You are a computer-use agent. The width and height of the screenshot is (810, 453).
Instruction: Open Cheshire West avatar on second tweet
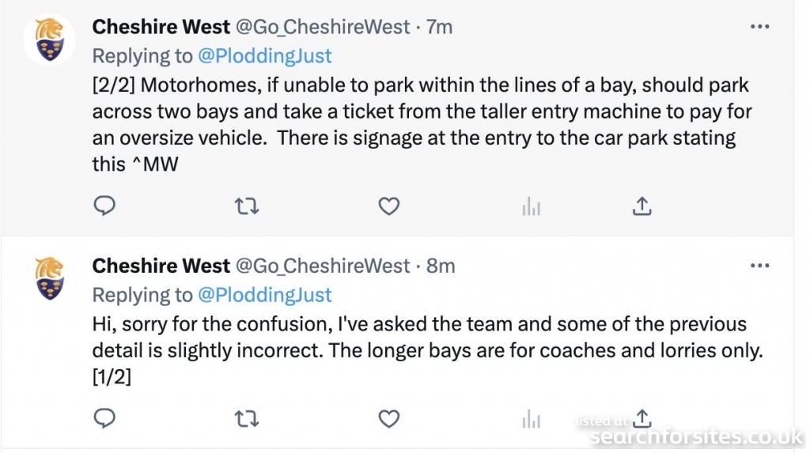point(50,279)
